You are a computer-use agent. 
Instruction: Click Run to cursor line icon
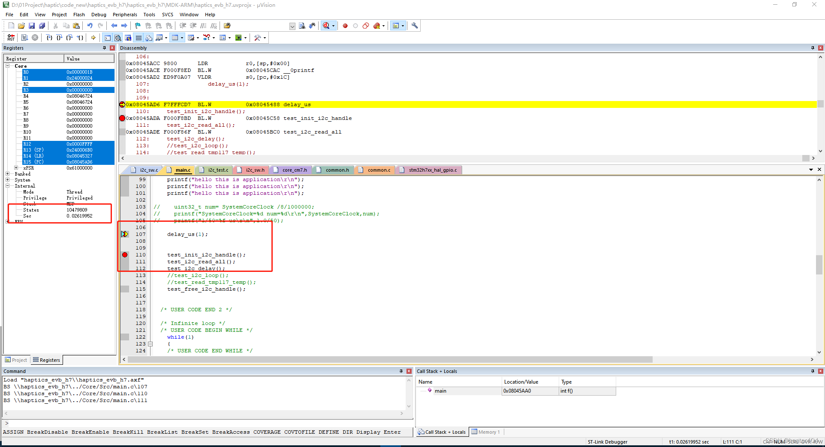pos(80,38)
